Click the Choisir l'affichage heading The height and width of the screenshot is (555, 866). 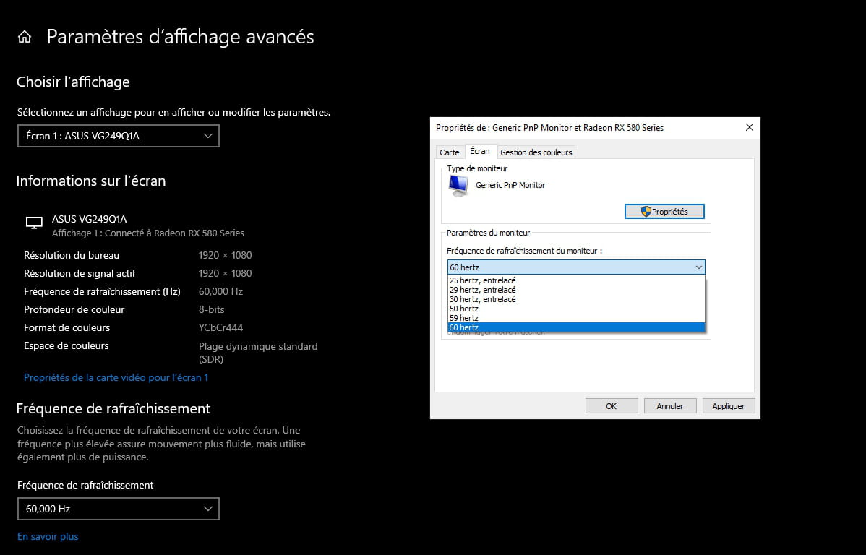coord(73,82)
